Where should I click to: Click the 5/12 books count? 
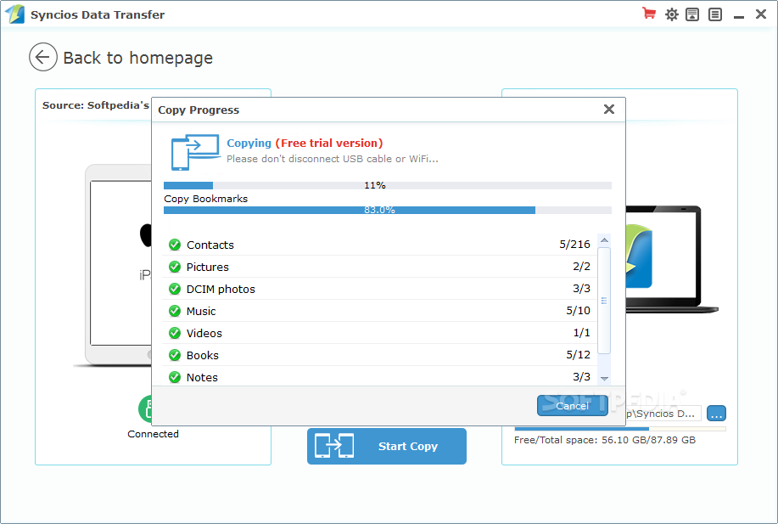pyautogui.click(x=578, y=355)
